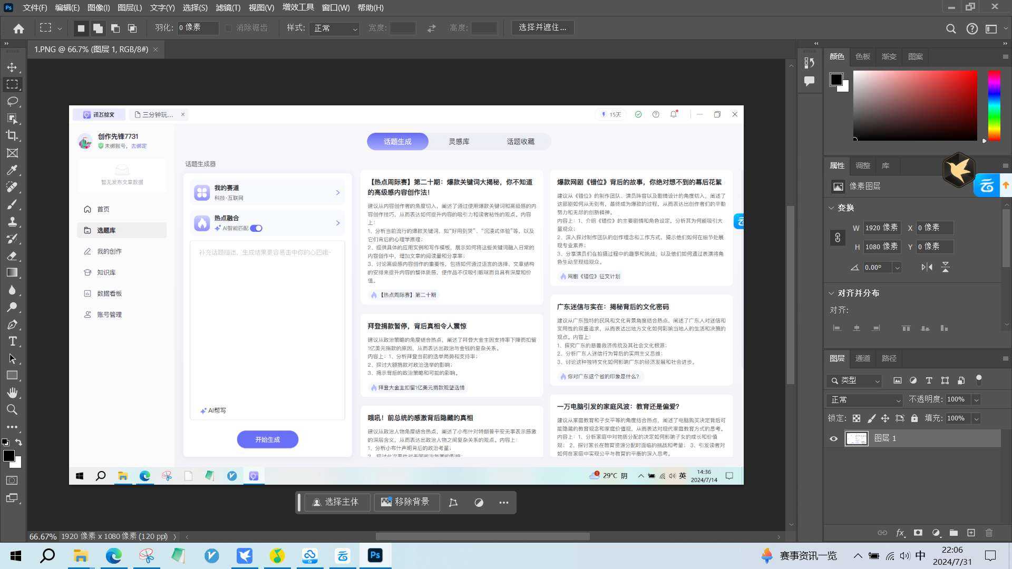Switch to the 调整 panel tab
The image size is (1012, 569).
tap(863, 165)
